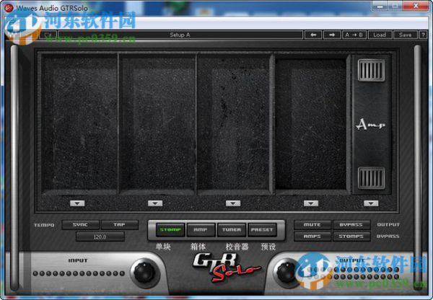Click the Waves app icon in title bar

pos(9,7)
